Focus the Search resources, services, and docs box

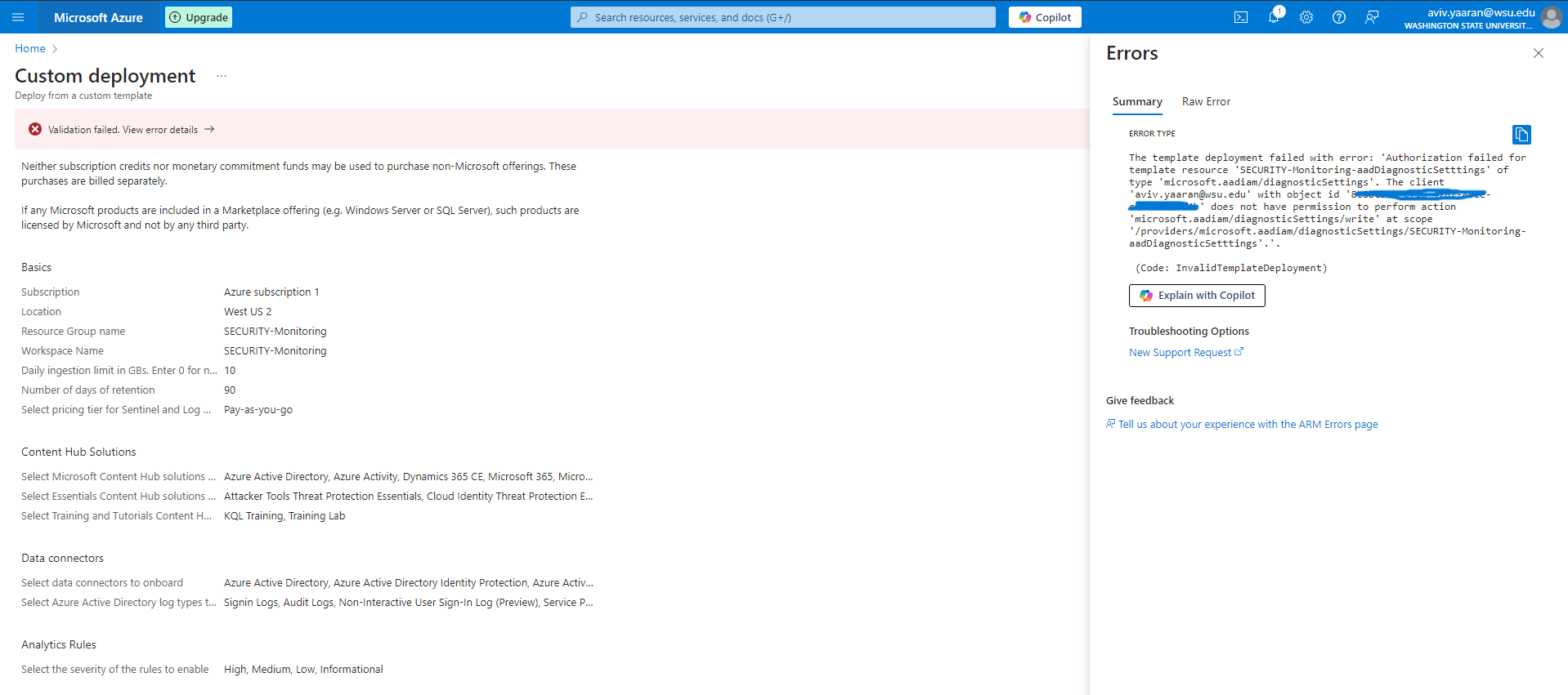783,17
